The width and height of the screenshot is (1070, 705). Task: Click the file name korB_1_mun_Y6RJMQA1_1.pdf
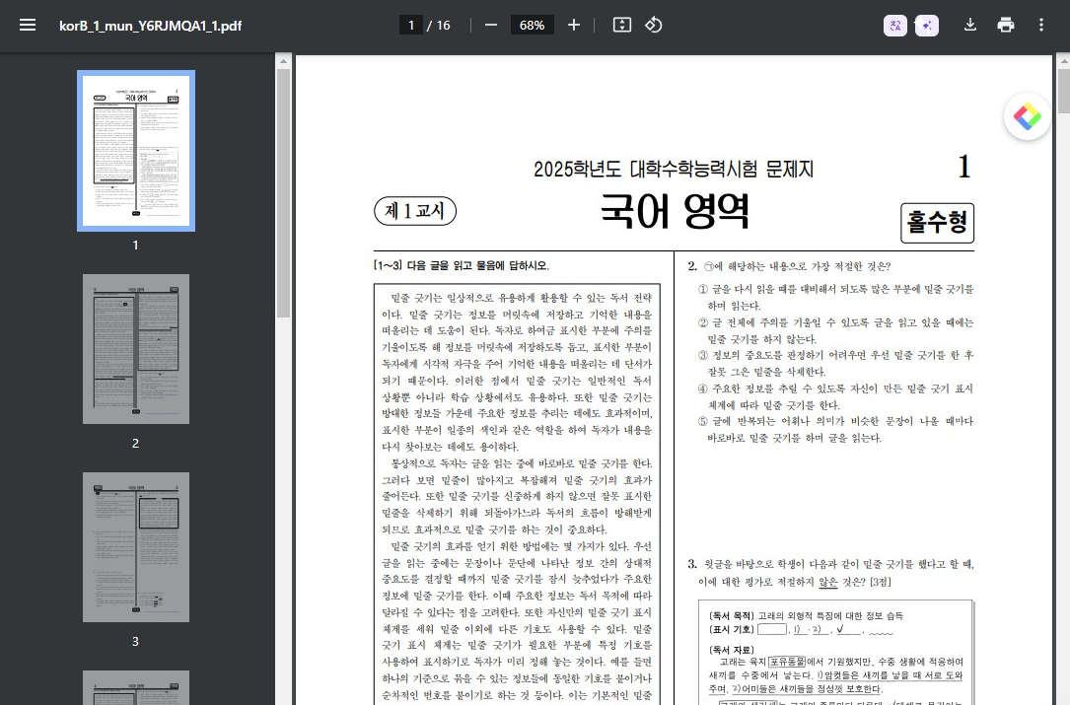point(150,26)
